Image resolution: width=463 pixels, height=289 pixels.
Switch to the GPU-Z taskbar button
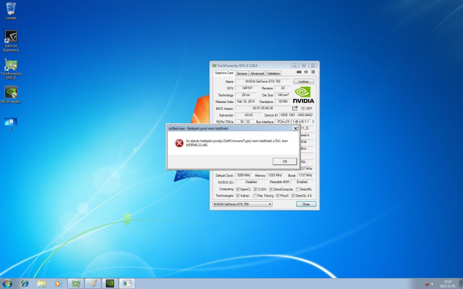click(x=76, y=284)
